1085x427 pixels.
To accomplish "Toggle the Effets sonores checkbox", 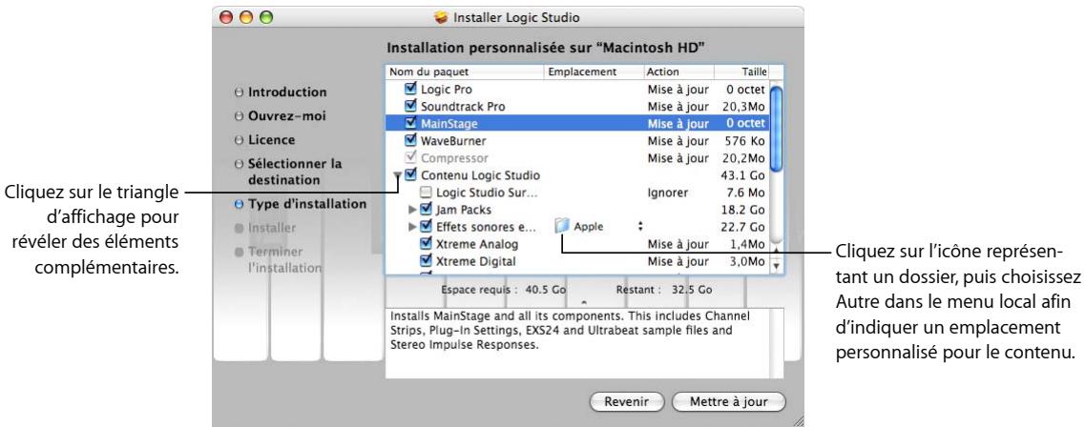I will point(426,227).
